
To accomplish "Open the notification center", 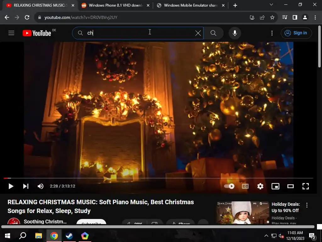I will (312, 236).
